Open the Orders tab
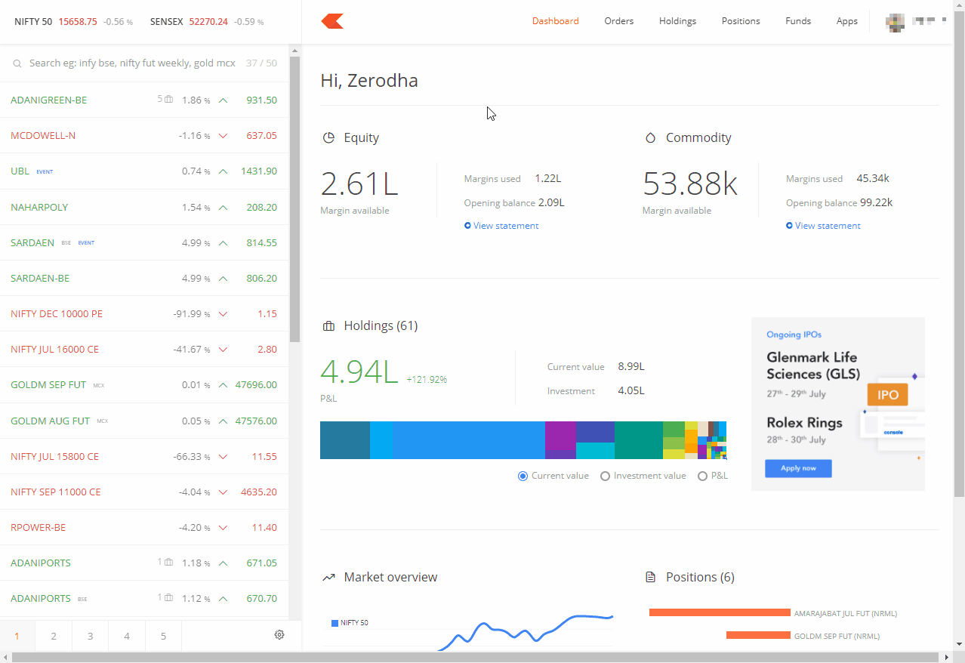Viewport: 965px width, 663px height. pos(618,21)
